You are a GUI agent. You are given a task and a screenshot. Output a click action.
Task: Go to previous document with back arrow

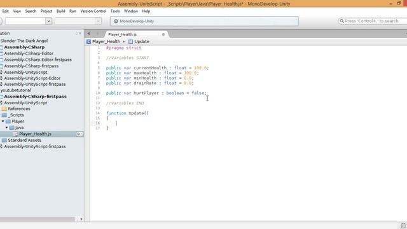89,34
